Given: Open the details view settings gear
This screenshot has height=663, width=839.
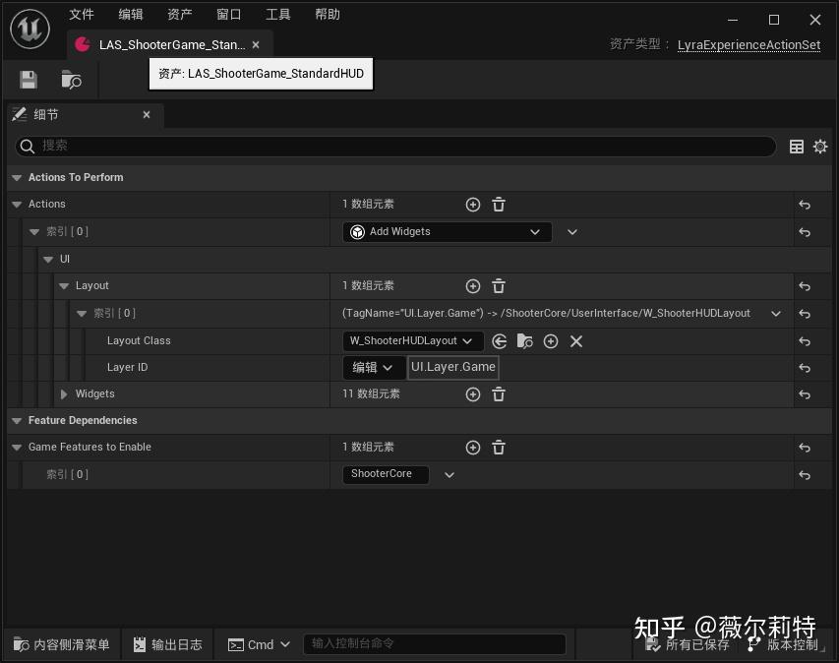Looking at the screenshot, I should pyautogui.click(x=820, y=146).
